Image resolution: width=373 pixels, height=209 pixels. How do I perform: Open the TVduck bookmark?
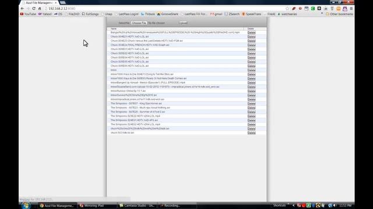[x=148, y=14]
